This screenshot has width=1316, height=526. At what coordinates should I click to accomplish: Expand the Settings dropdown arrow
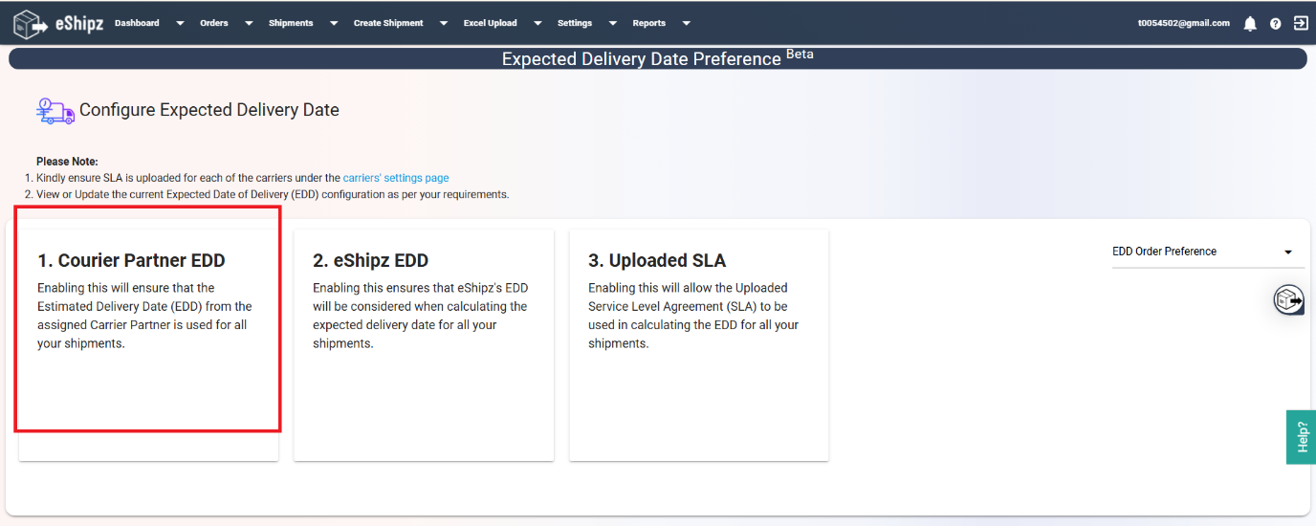click(613, 24)
